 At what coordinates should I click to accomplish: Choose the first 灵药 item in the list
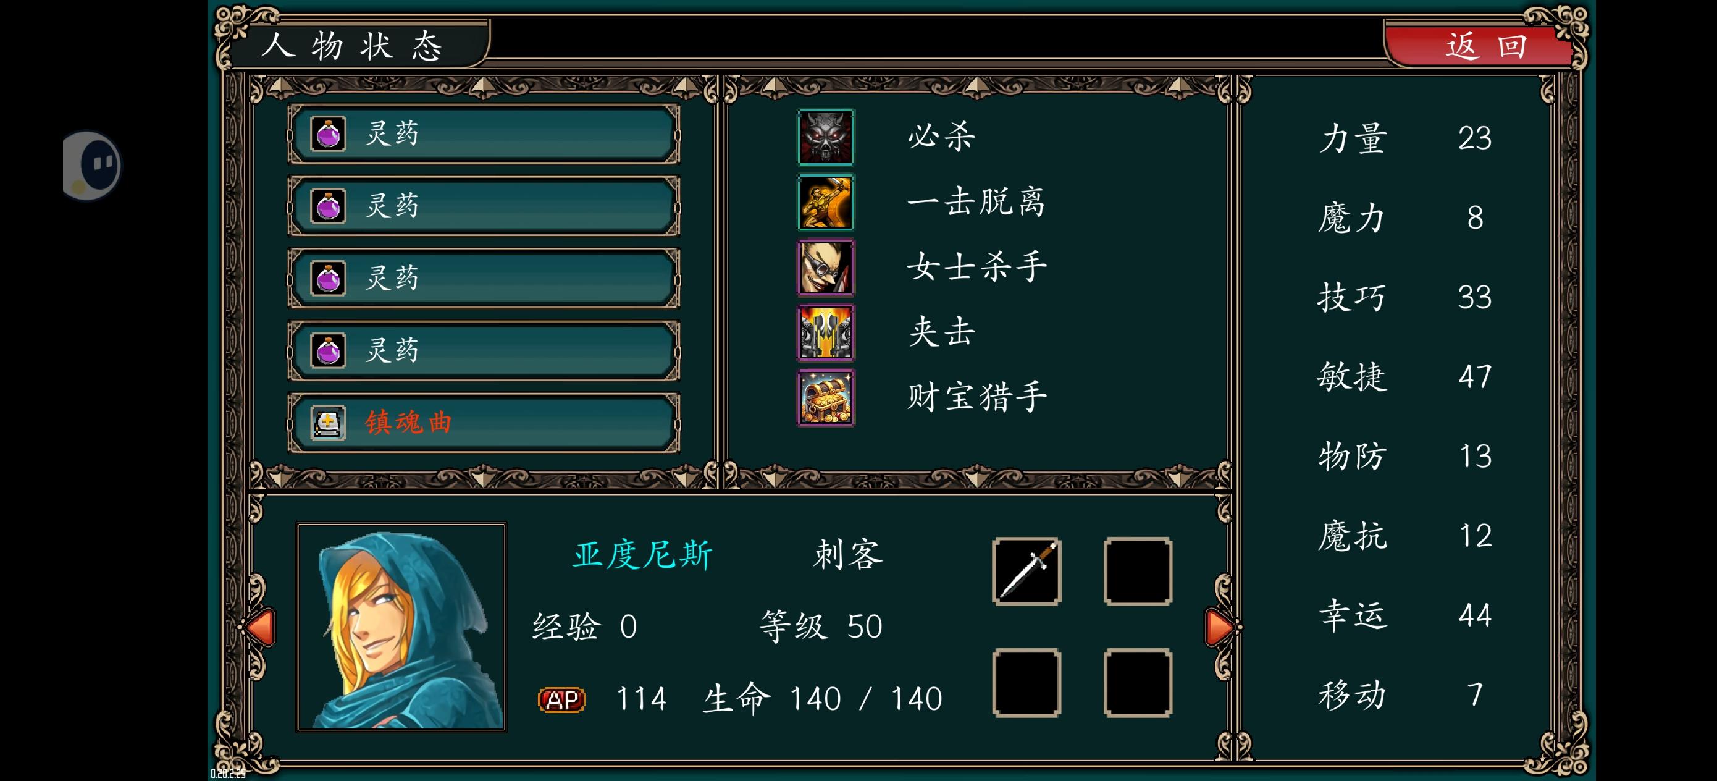[x=484, y=134]
